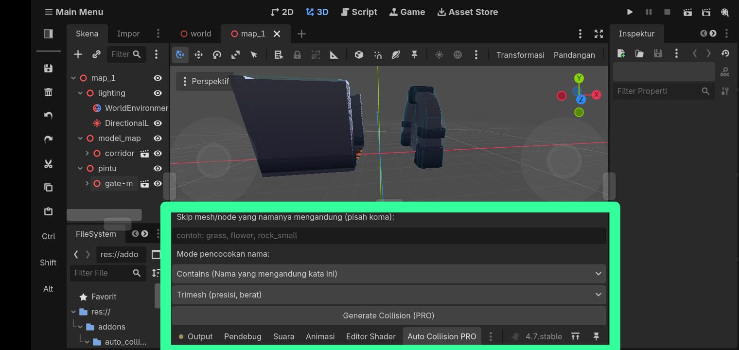Toggle visibility of the corridor node
Viewport: 739px width, 350px height.
[158, 153]
